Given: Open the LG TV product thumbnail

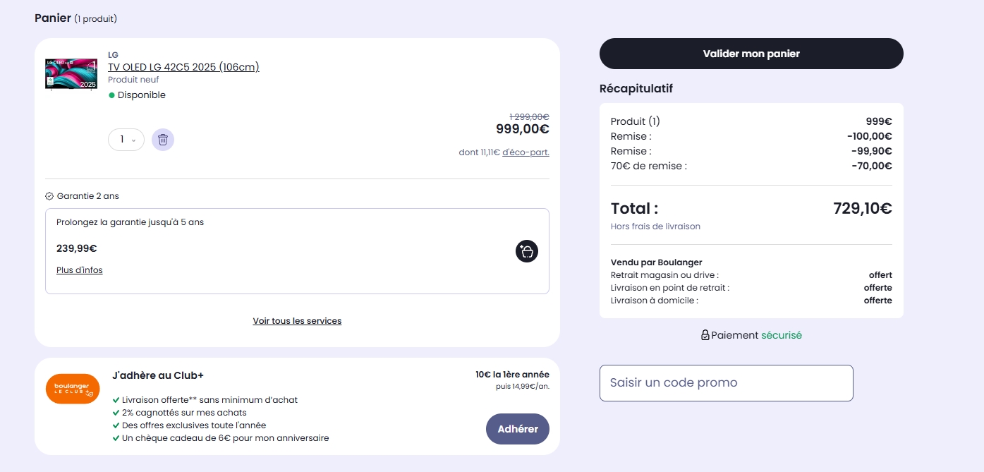Looking at the screenshot, I should (x=71, y=74).
